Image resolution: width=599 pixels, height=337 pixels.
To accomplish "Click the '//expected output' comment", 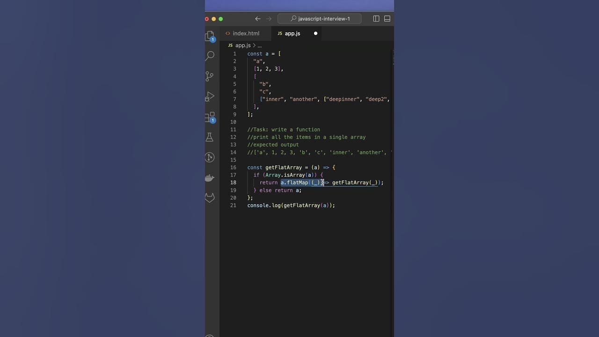I will point(273,145).
